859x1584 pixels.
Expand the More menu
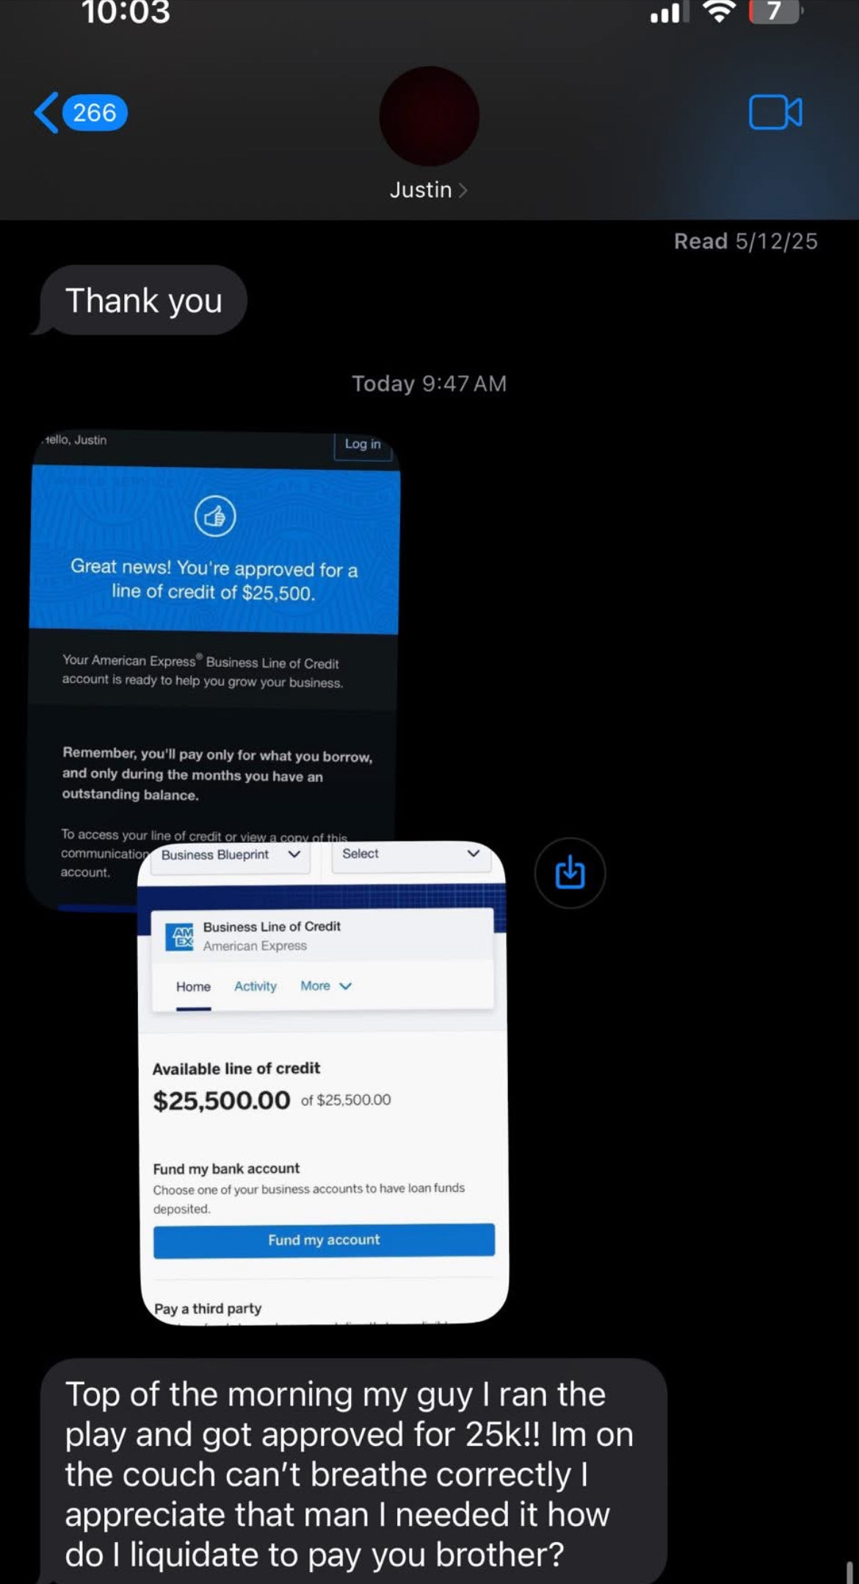(x=326, y=986)
